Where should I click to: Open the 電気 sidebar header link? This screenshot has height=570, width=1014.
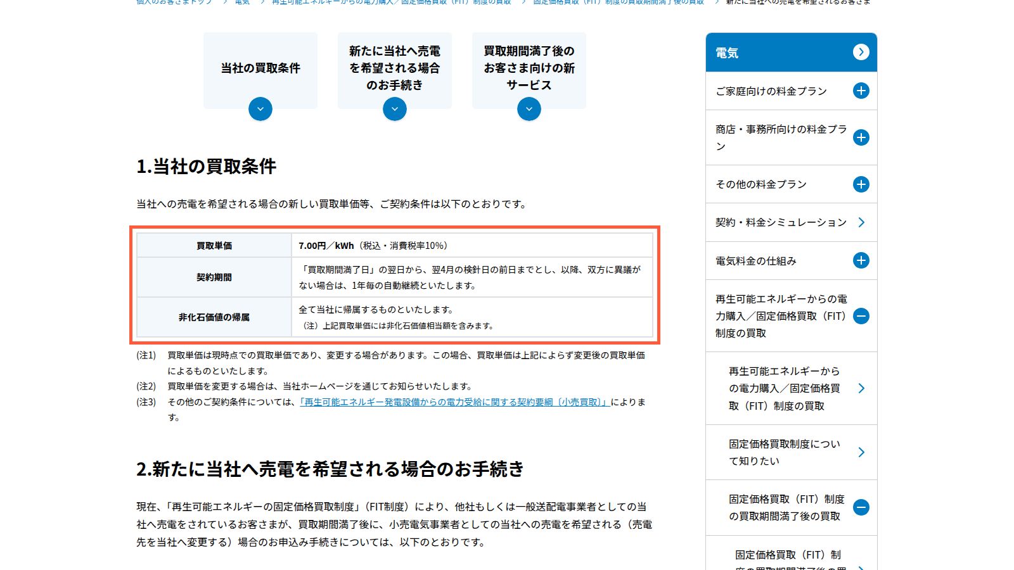tap(792, 53)
